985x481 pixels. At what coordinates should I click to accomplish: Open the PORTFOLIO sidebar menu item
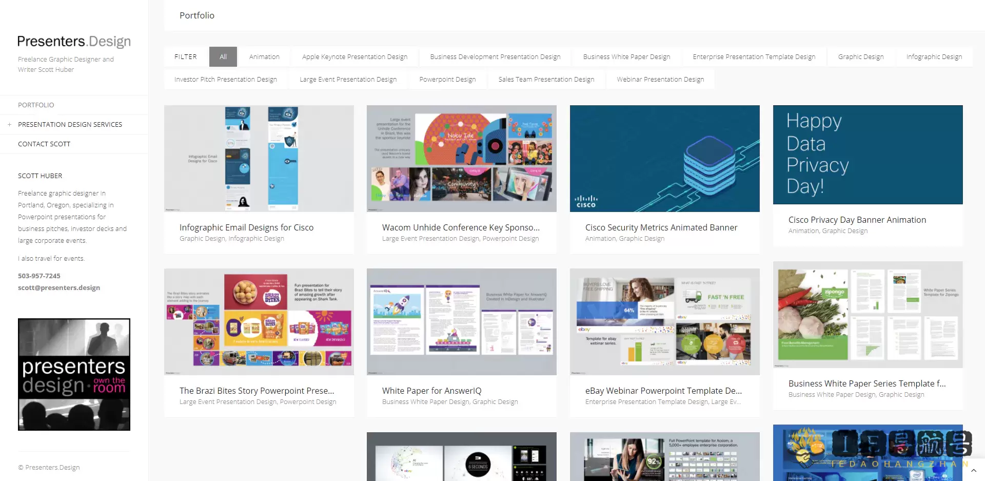click(x=36, y=105)
